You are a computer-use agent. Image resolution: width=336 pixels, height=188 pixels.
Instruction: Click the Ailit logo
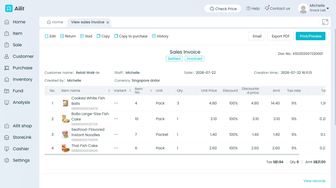click(x=15, y=8)
